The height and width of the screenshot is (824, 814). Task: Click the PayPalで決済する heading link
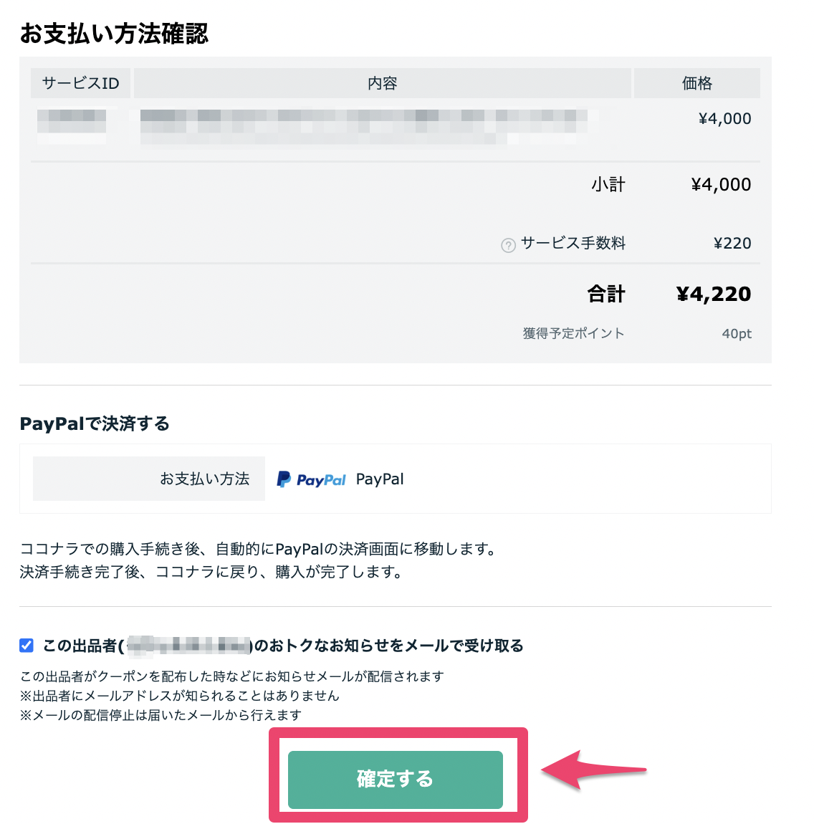pyautogui.click(x=94, y=423)
